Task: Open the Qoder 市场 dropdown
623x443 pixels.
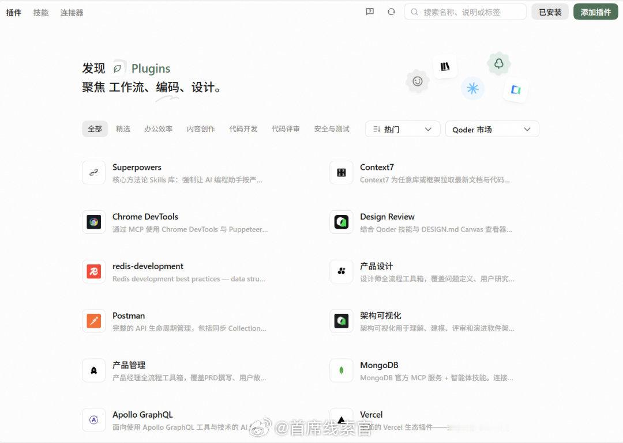Action: pos(492,129)
